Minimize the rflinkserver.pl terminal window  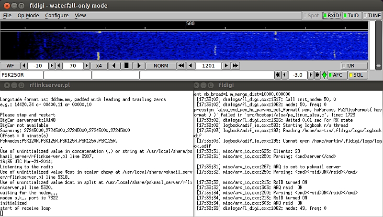14,85
